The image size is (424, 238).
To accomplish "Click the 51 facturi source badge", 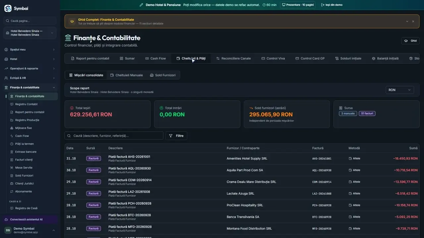I will coord(367,114).
